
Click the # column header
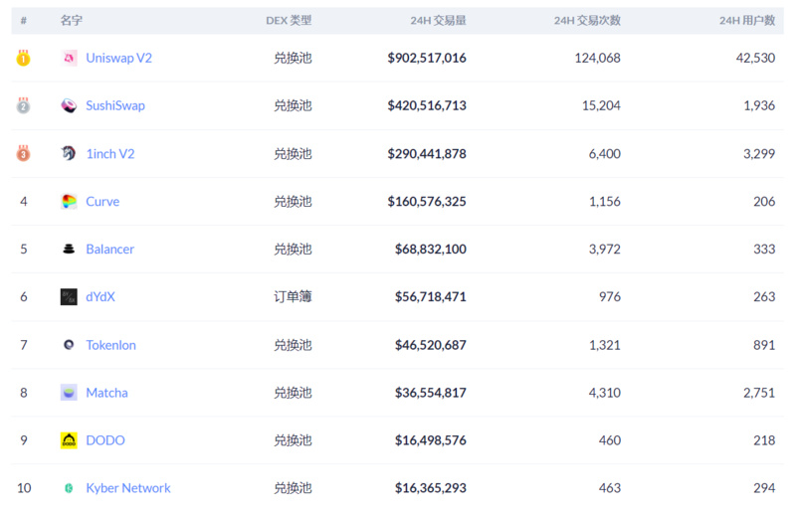click(23, 20)
